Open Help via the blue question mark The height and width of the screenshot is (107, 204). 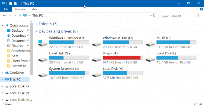click(201, 9)
